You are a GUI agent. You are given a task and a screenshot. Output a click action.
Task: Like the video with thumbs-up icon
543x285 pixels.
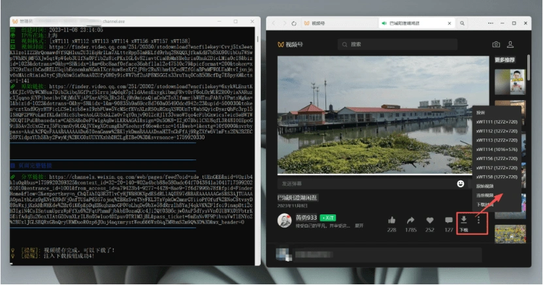pyautogui.click(x=392, y=220)
